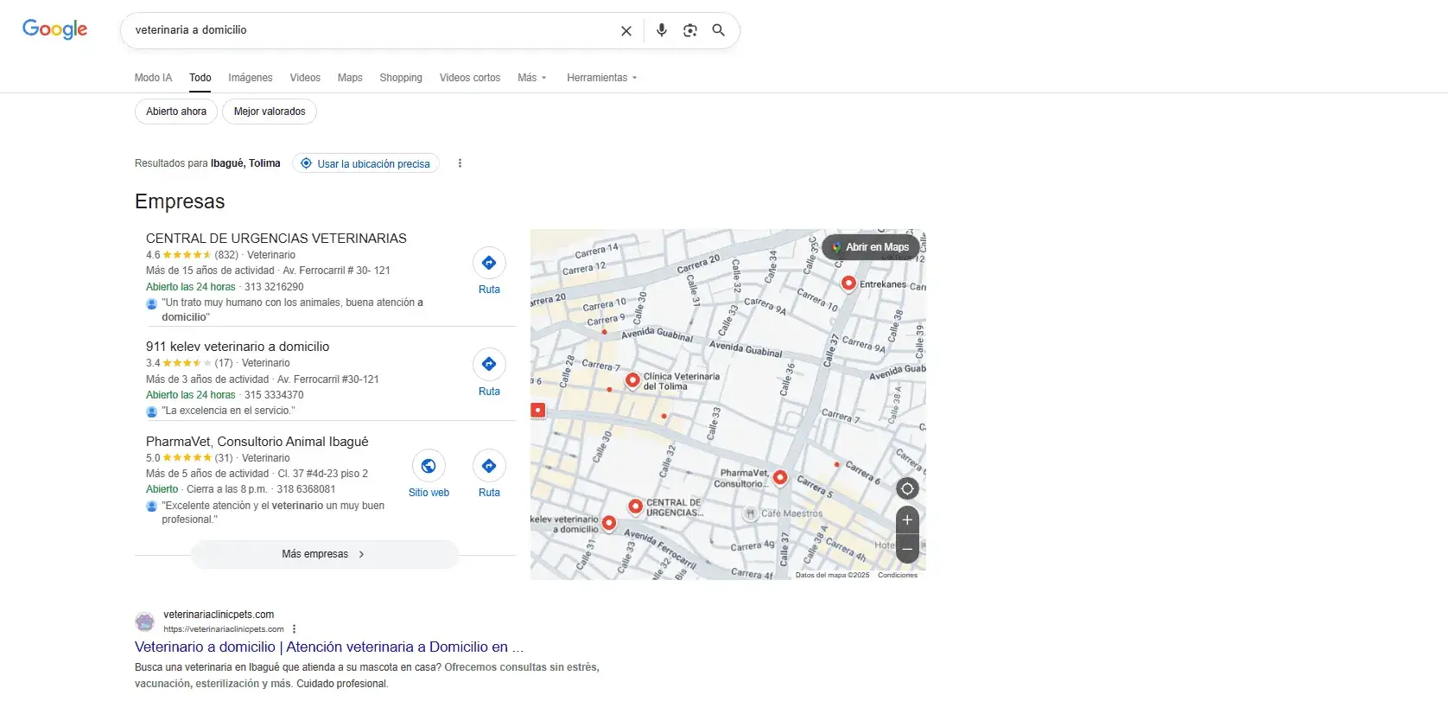Click the veterinariaclinicpets.com site favicon

[145, 622]
